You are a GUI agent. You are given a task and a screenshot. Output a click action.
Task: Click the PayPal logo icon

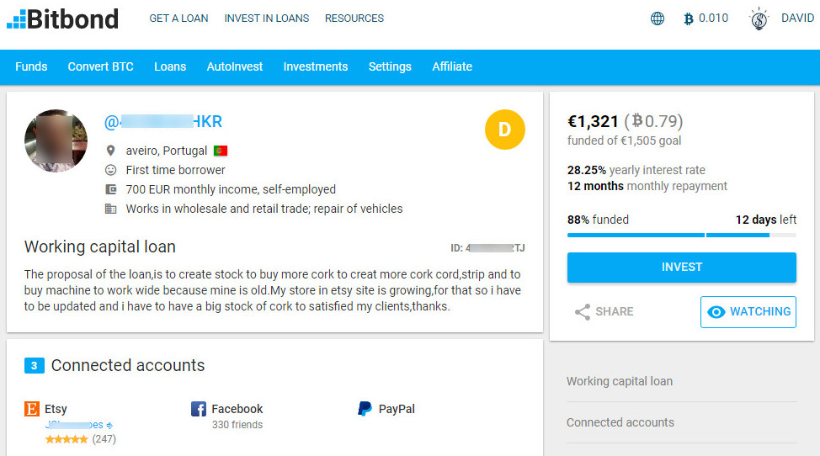point(365,409)
